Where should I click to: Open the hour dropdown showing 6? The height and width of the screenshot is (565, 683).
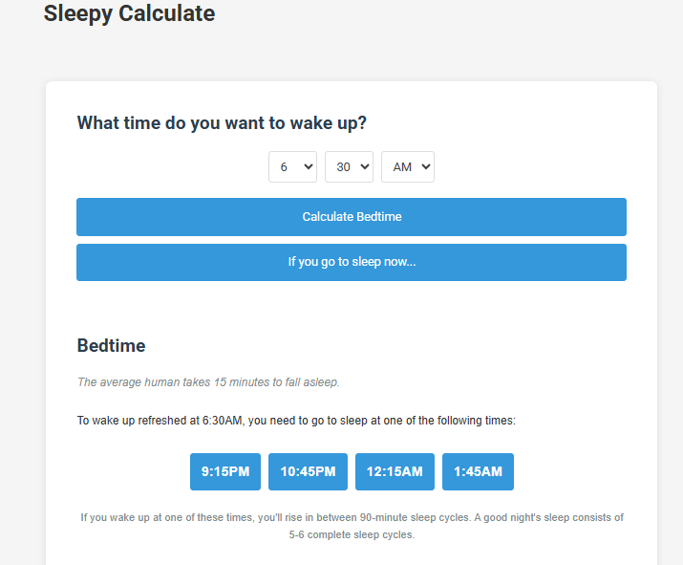pos(291,166)
